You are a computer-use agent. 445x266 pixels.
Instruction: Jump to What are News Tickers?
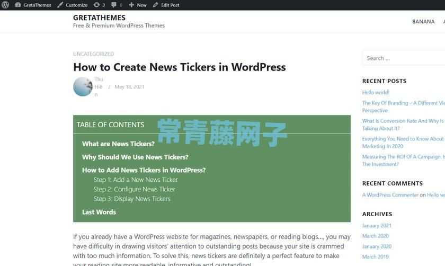(x=118, y=144)
